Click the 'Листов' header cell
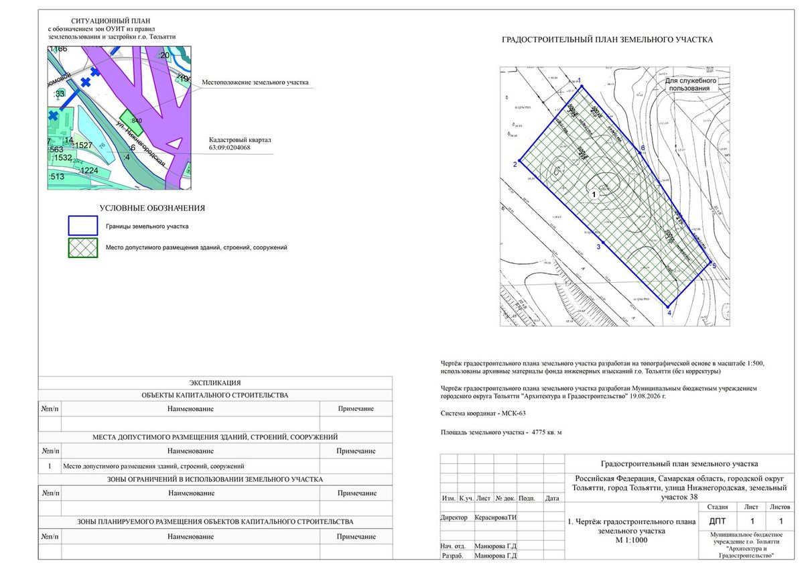804x569 pixels. (781, 507)
